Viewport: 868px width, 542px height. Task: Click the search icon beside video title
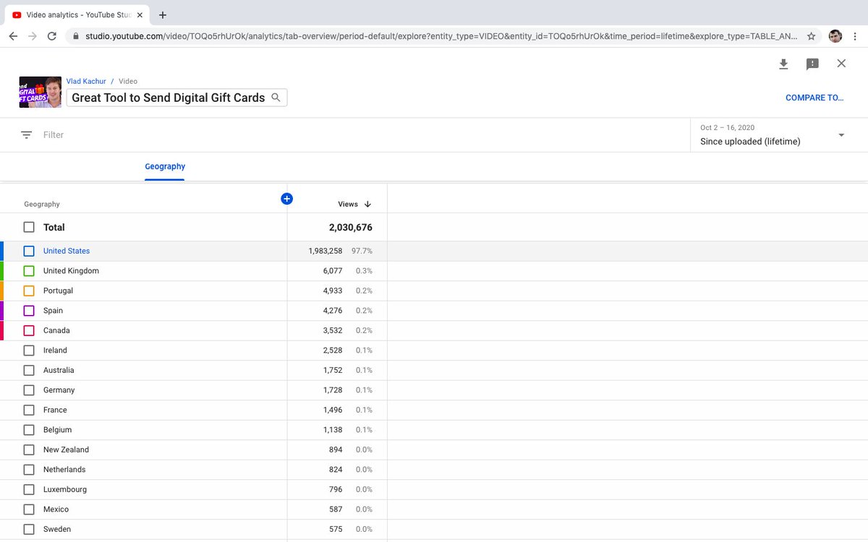[x=276, y=98]
